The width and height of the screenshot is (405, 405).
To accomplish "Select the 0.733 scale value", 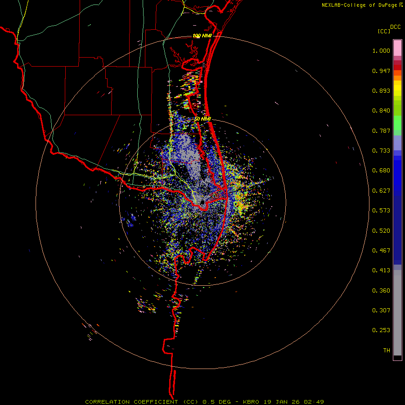I will 381,151.
